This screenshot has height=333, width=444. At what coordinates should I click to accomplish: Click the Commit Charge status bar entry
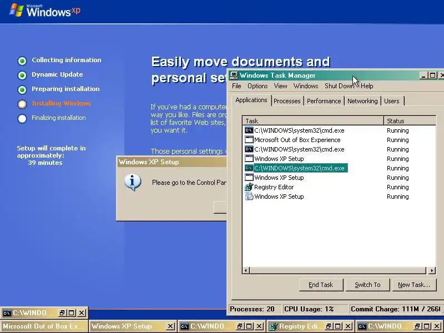point(396,309)
